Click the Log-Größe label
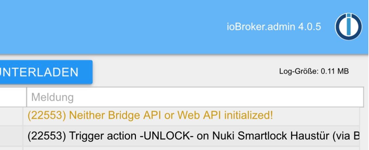This screenshot has width=369, height=150. coord(299,71)
